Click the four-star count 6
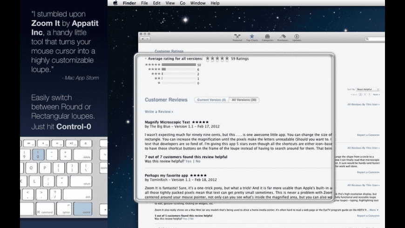This screenshot has width=405, height=228. tap(198, 69)
